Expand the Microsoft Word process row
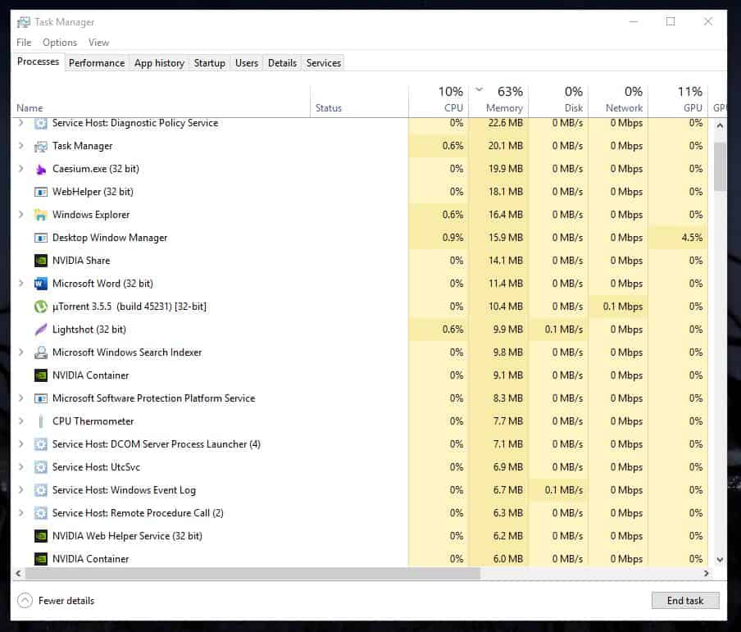 [x=20, y=283]
